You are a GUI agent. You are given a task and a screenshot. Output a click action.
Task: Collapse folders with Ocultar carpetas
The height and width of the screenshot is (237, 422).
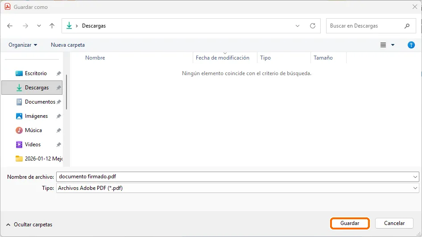click(x=29, y=225)
